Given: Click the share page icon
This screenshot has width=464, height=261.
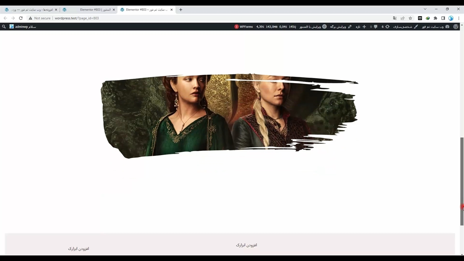Looking at the screenshot, I should click(x=402, y=18).
